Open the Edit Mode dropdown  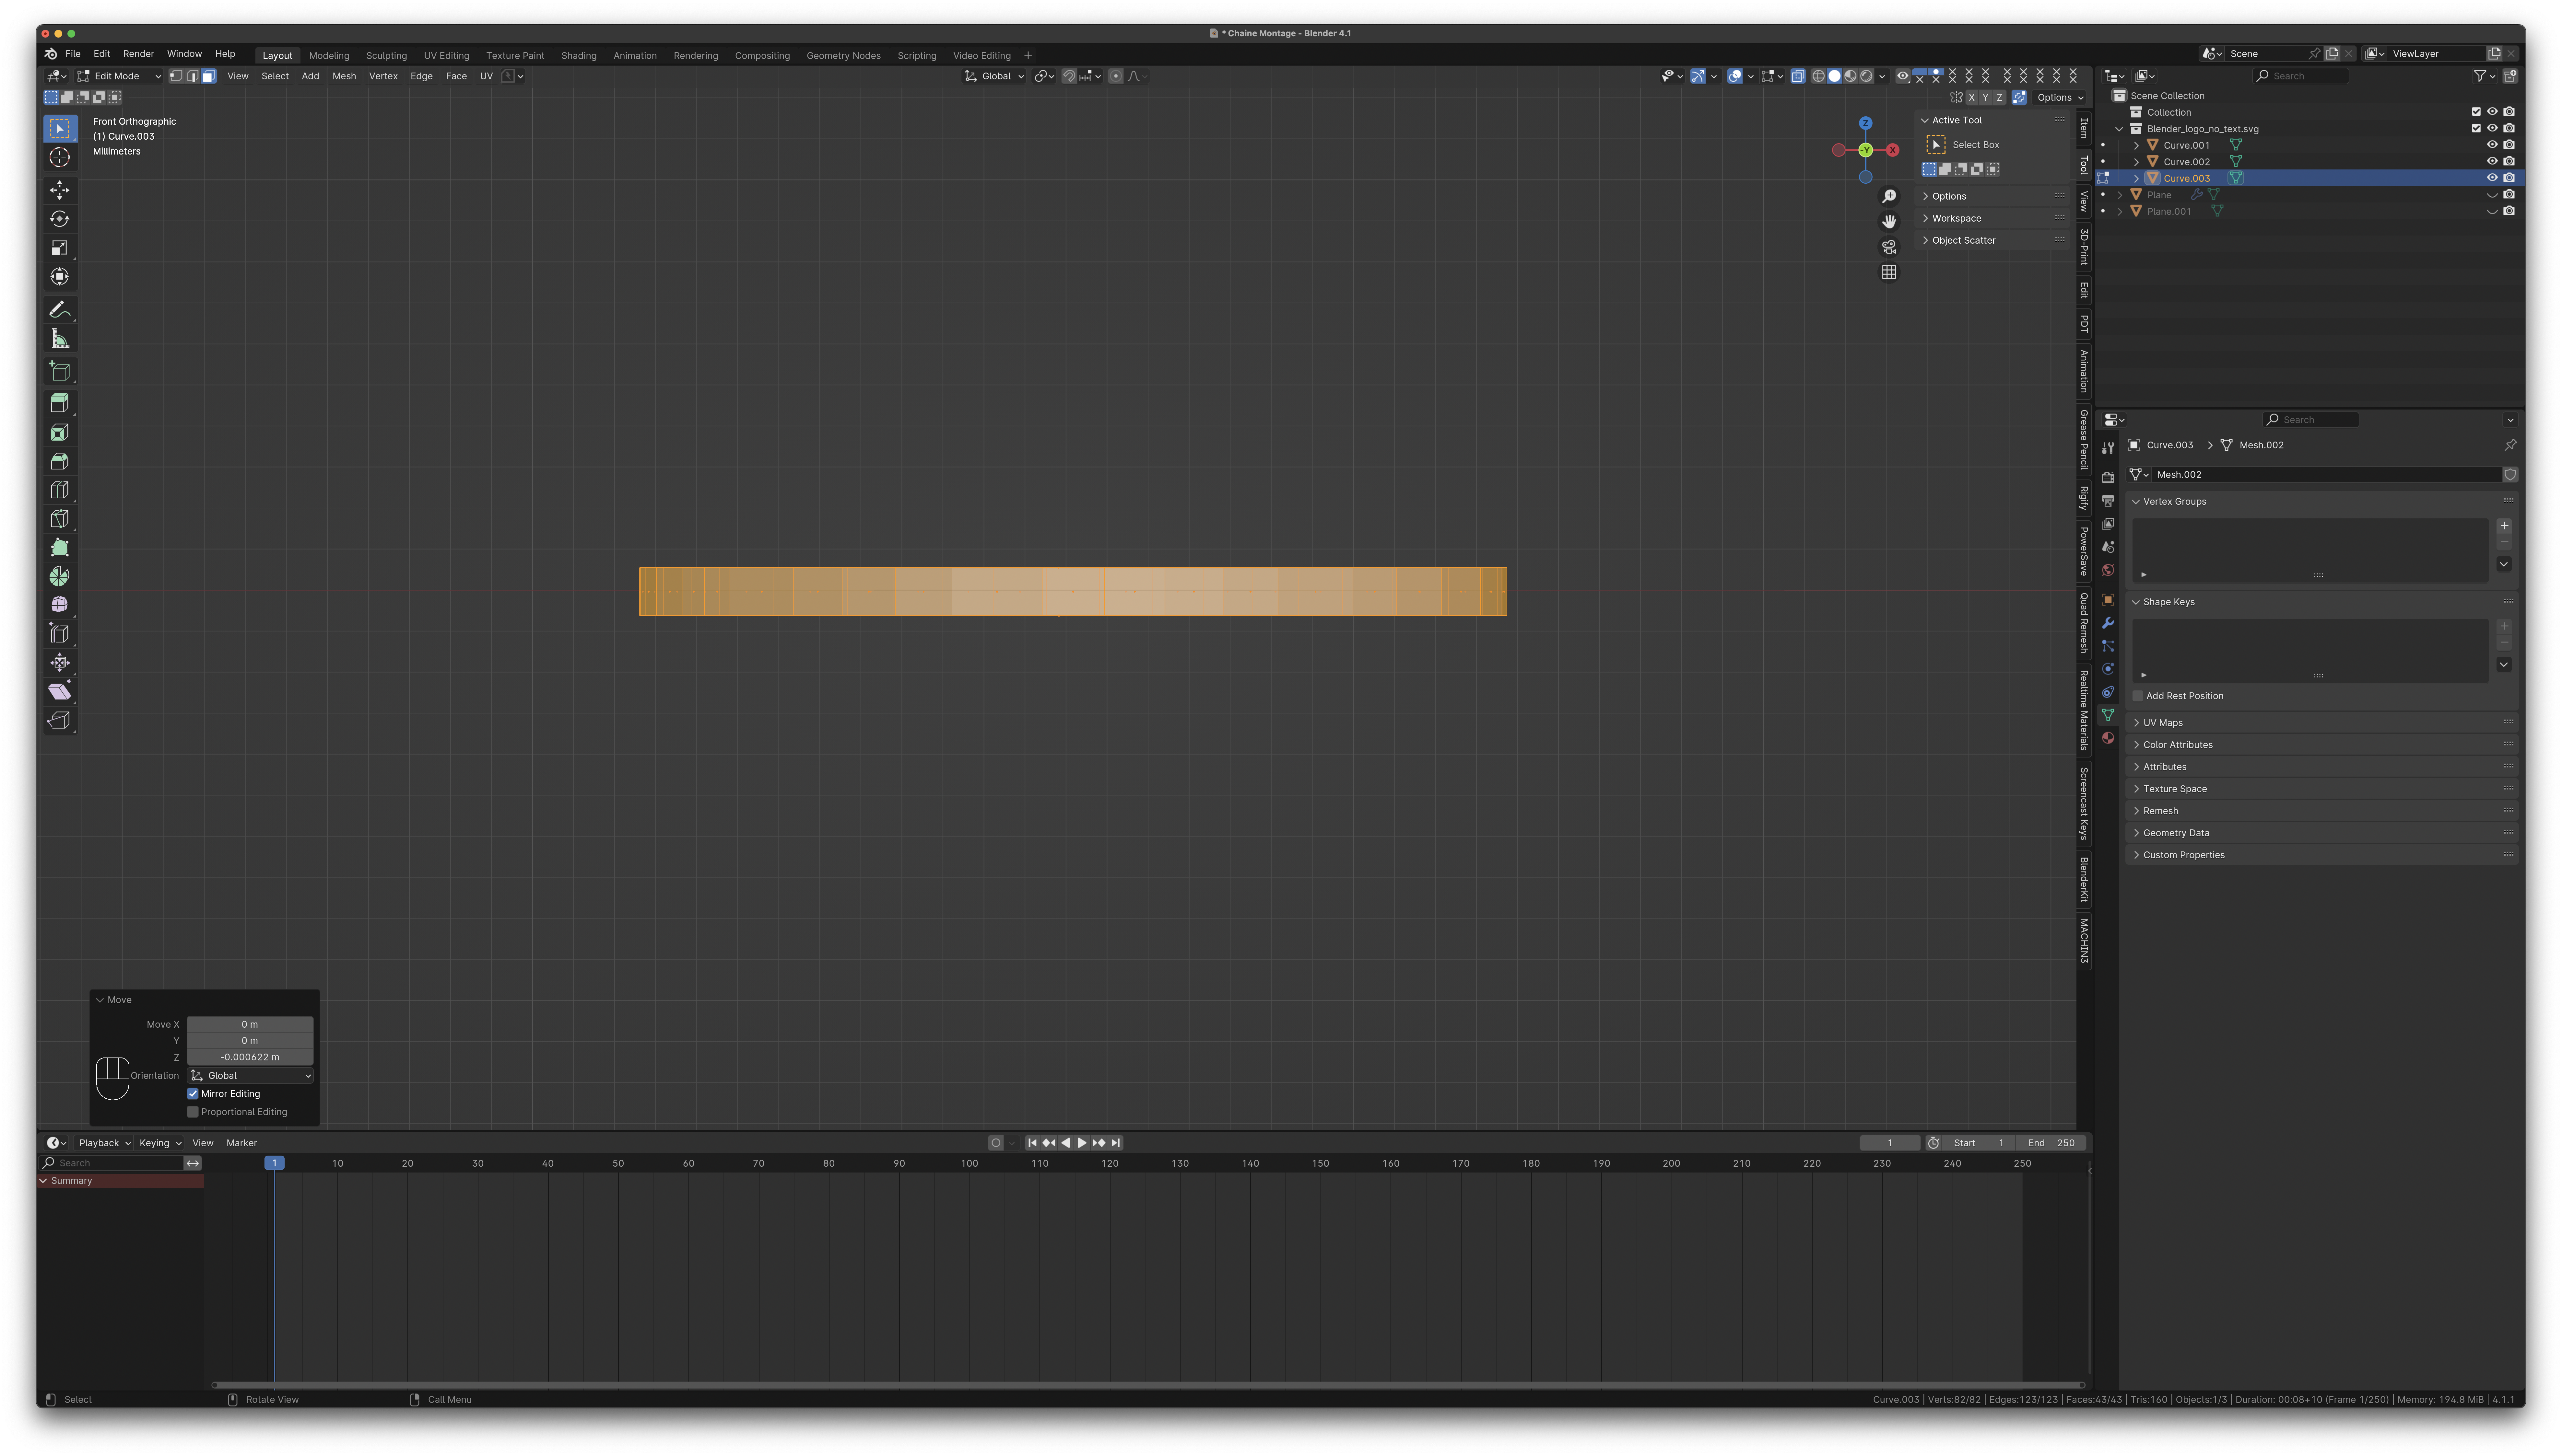click(119, 76)
